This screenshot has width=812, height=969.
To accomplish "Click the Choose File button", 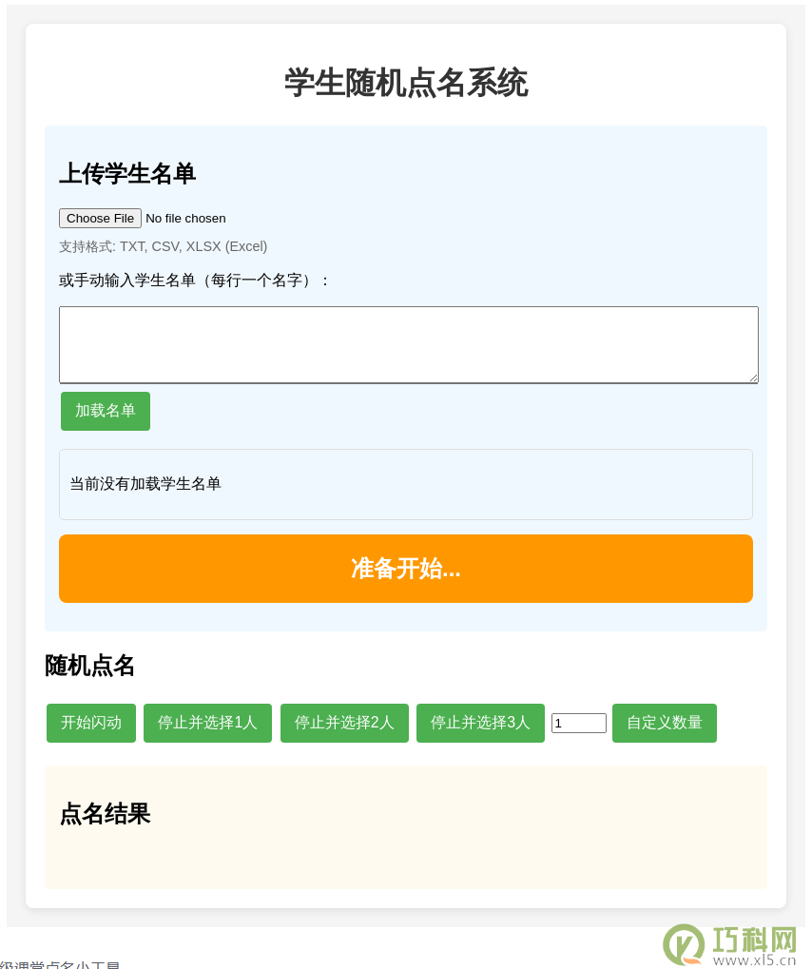I will click(100, 218).
